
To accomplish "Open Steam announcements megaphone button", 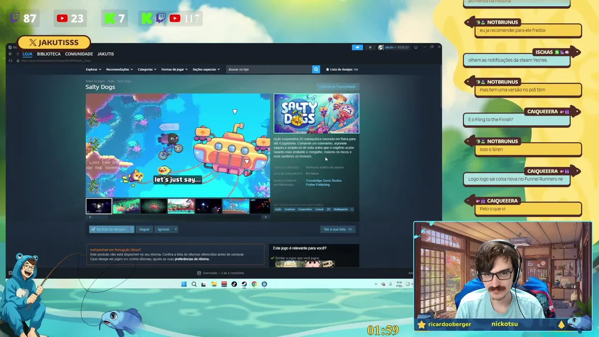I will pos(357,47).
